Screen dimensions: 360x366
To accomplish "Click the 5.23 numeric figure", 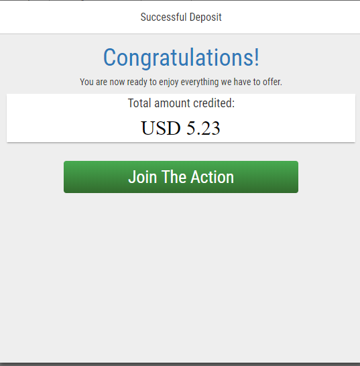I will (x=203, y=128).
